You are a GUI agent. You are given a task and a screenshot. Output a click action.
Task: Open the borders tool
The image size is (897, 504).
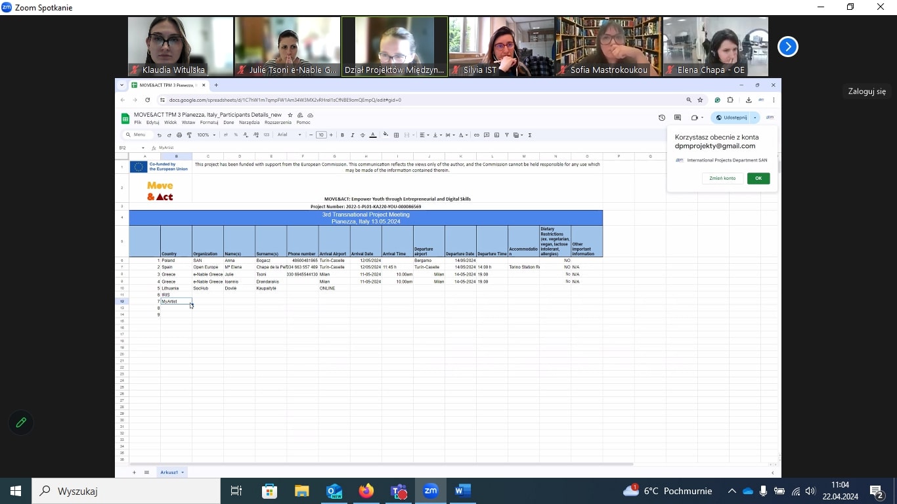396,135
